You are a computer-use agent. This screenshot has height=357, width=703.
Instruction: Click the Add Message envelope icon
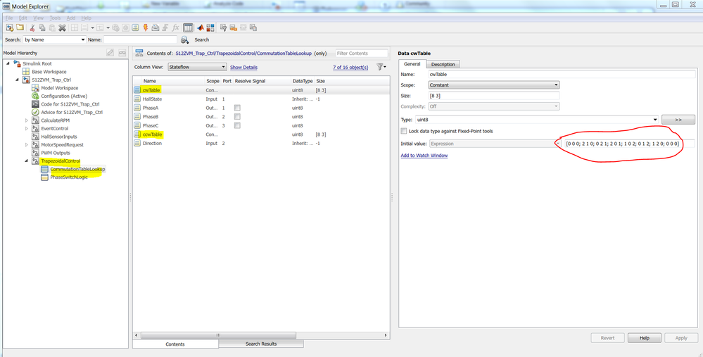(x=155, y=27)
